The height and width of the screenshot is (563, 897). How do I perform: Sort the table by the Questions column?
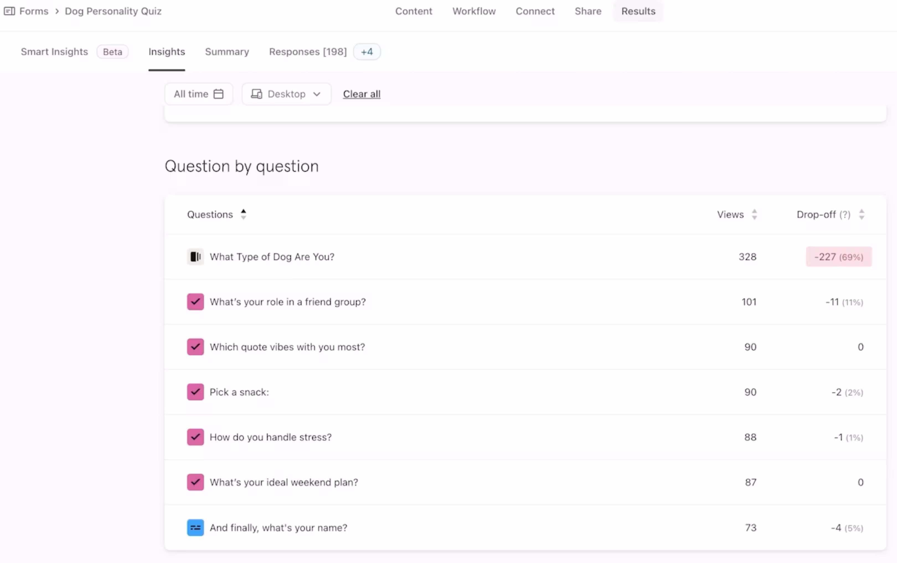click(x=243, y=215)
